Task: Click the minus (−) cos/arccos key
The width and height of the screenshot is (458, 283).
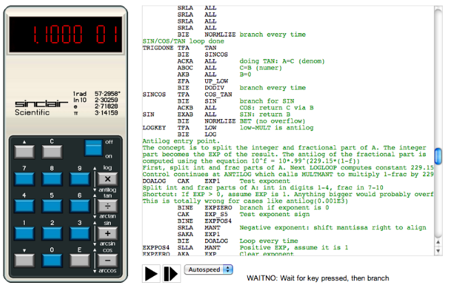Action: click(107, 260)
